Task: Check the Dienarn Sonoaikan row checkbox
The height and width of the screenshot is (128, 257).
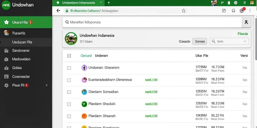Action: tap(69, 92)
